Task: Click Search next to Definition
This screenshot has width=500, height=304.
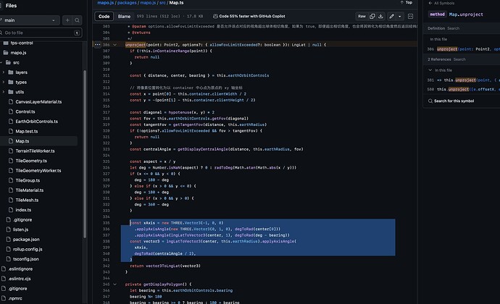Action: coord(453,28)
